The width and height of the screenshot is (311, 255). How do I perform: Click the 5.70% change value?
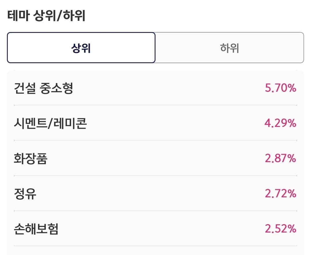pos(280,88)
